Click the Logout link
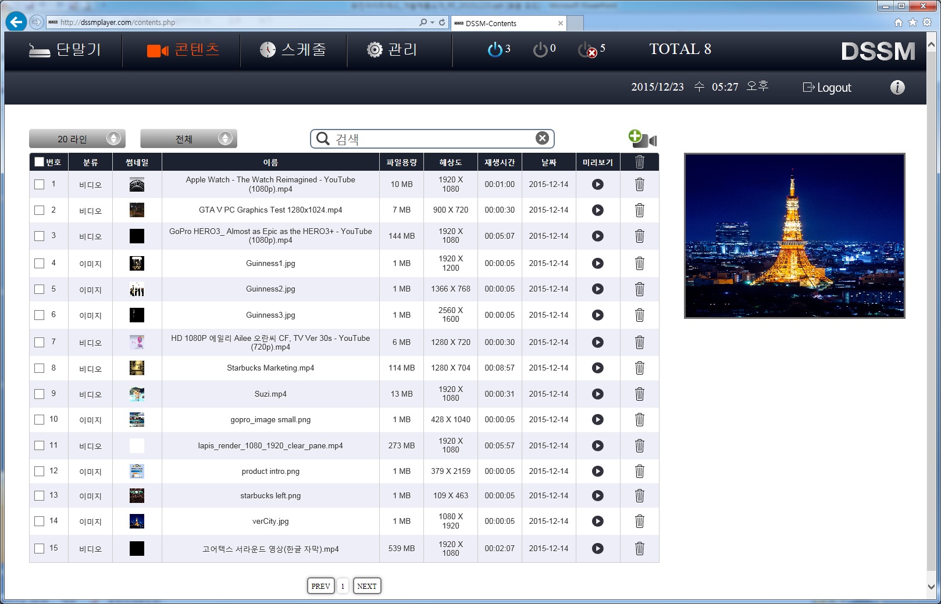 (x=827, y=88)
